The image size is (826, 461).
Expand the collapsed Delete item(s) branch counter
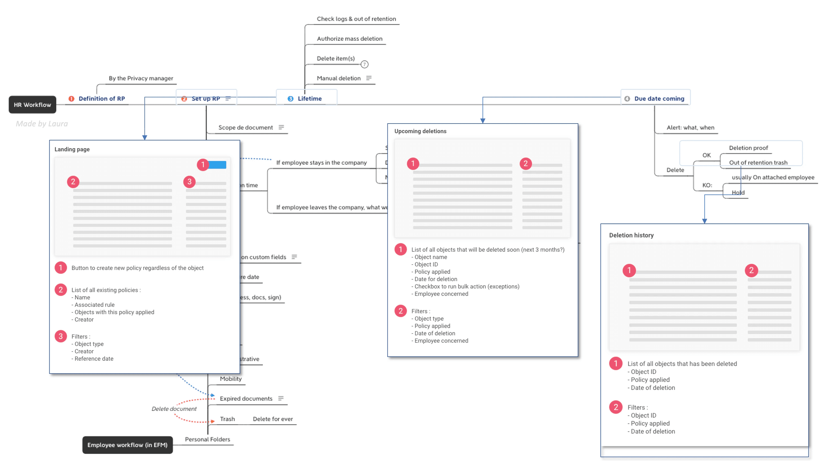click(365, 64)
